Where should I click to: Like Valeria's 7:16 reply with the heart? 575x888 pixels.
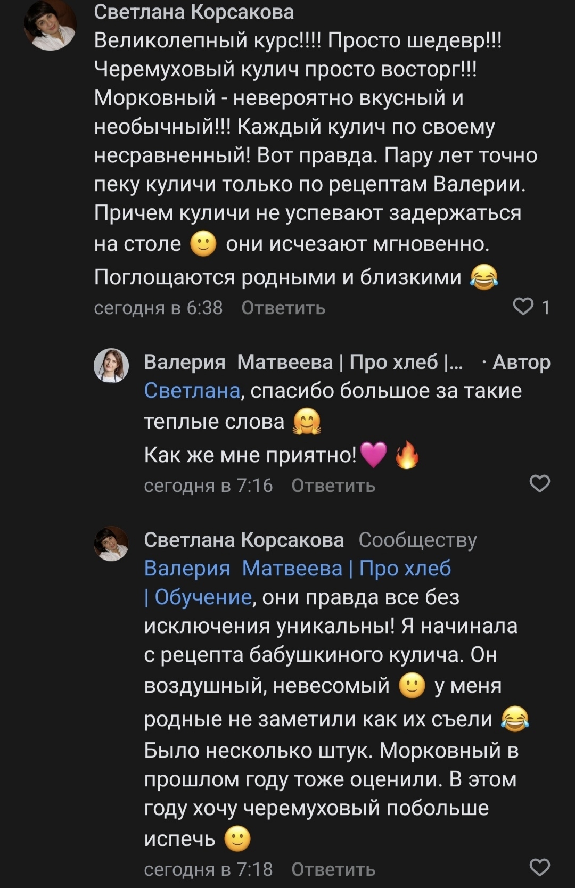tap(539, 483)
